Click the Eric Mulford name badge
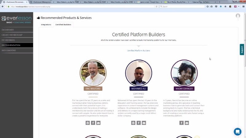This screenshot has width=246, height=138. (x=93, y=89)
